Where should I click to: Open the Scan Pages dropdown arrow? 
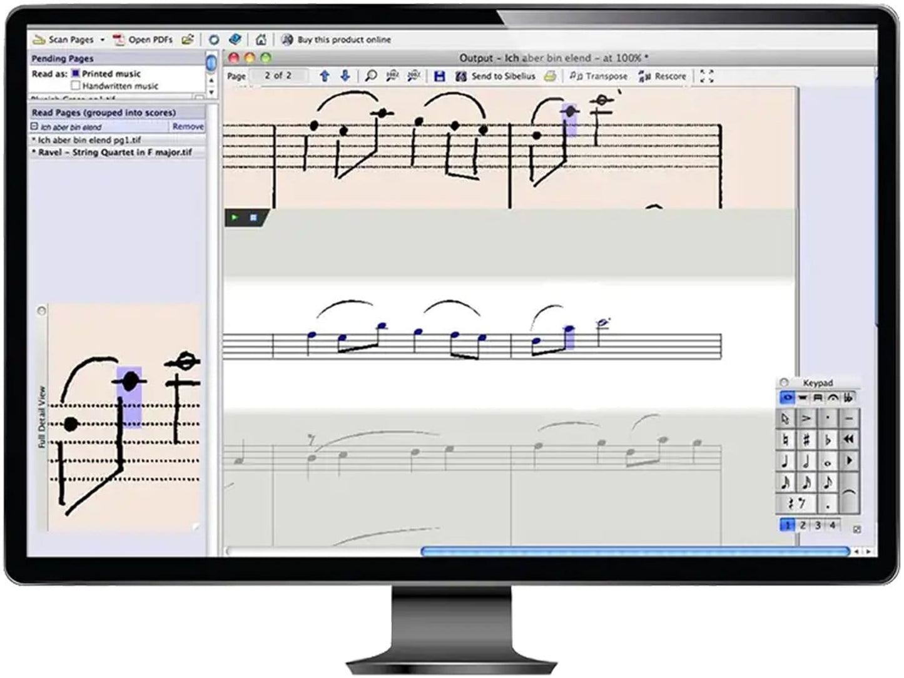(103, 40)
